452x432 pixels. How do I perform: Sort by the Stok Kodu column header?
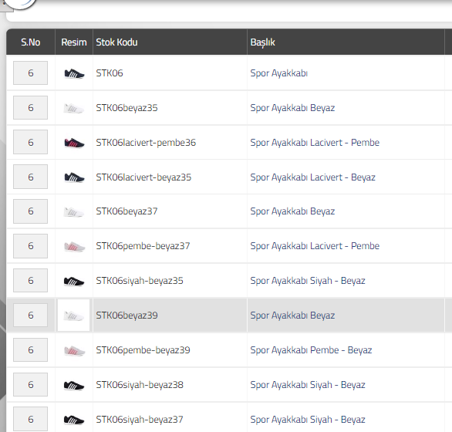116,42
